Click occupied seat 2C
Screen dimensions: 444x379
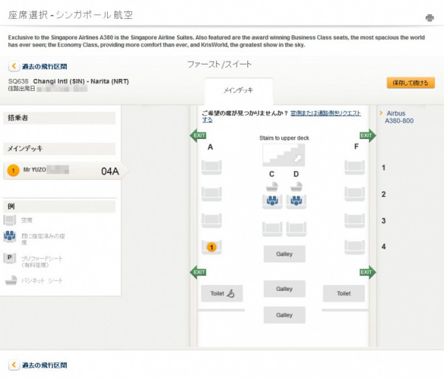(272, 202)
